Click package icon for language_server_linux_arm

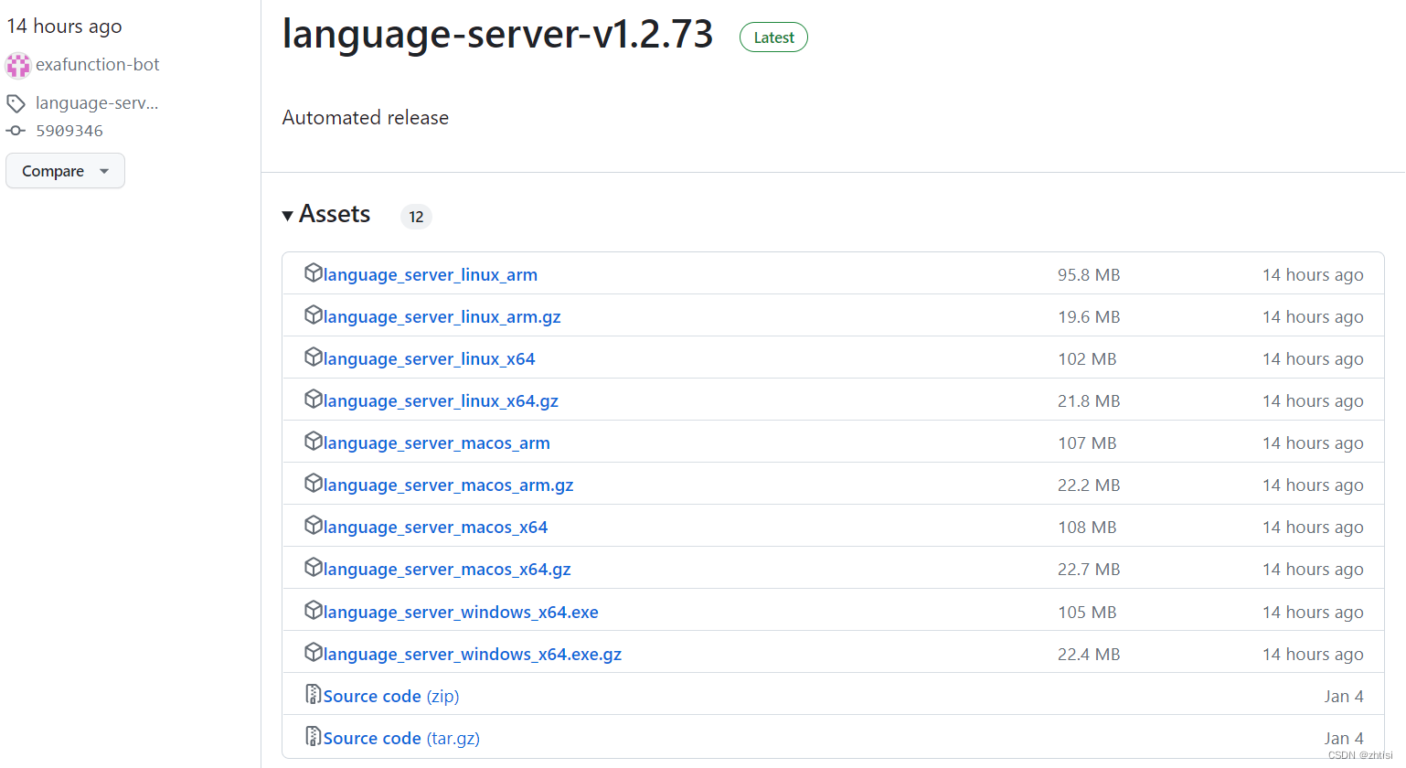[314, 272]
